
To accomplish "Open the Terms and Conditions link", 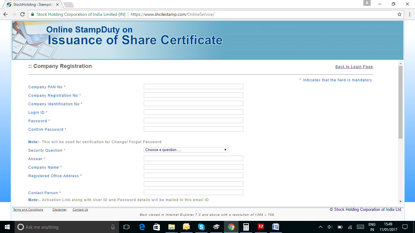I will 28,210.
